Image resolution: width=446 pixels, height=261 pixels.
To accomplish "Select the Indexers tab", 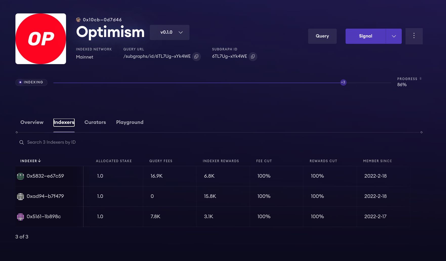I will (x=64, y=122).
